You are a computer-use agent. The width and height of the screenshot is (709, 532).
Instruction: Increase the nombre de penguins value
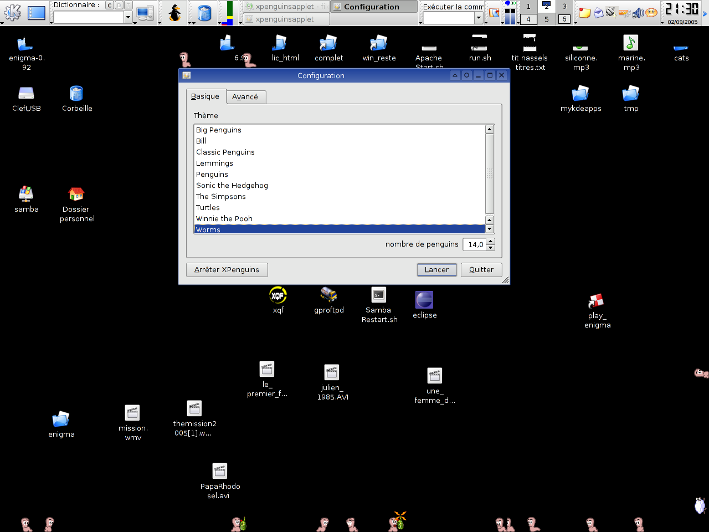click(491, 241)
